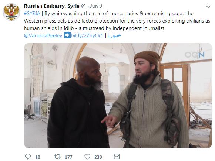
Task: Open the Russian Embassy, Syria account name
Action: (52, 6)
